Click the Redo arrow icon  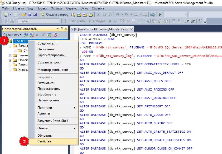[127, 14]
